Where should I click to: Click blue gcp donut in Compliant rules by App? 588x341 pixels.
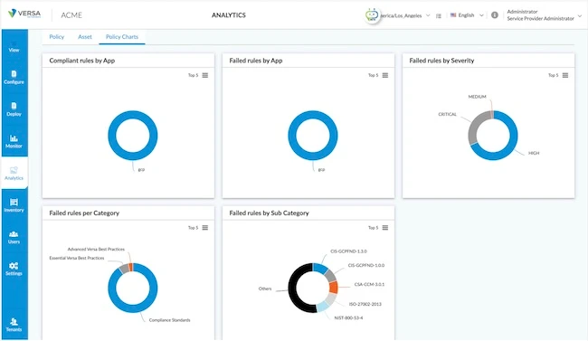pyautogui.click(x=133, y=114)
